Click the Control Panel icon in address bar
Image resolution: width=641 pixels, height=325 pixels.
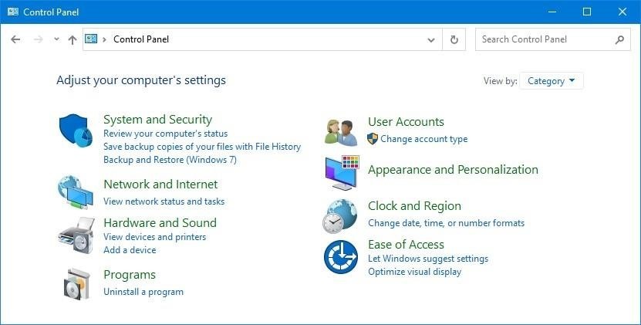pos(91,39)
